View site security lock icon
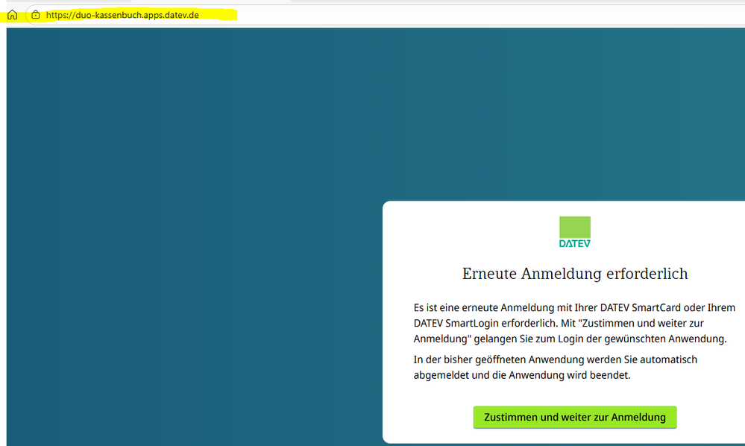Image resolution: width=745 pixels, height=446 pixels. pyautogui.click(x=36, y=15)
